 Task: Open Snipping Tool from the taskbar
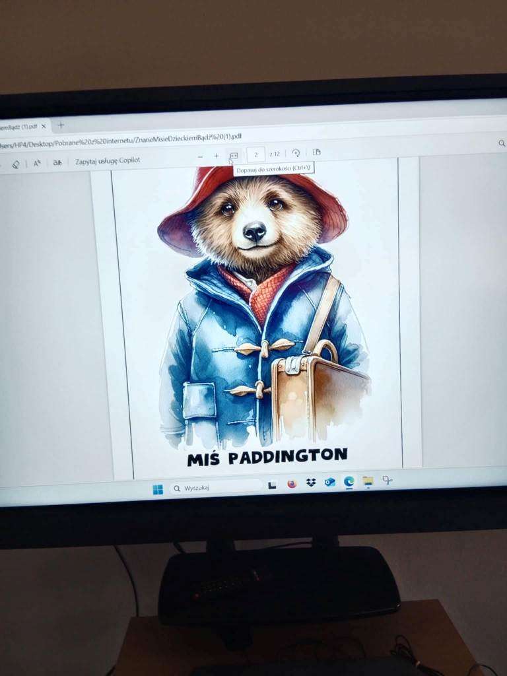tap(387, 480)
